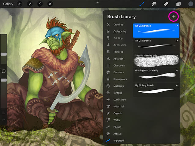Open the Layers panel
Image resolution: width=195 pixels, height=146 pixels.
(178, 4)
